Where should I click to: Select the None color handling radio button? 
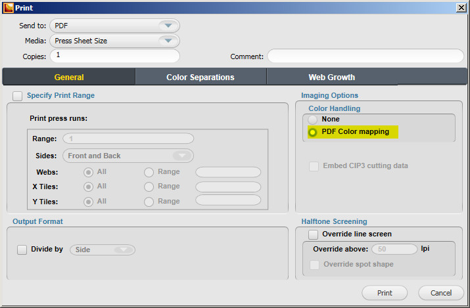pyautogui.click(x=313, y=120)
